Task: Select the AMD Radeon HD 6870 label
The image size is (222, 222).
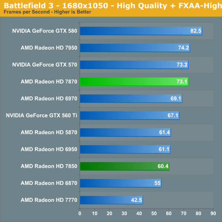Action: (x=49, y=183)
